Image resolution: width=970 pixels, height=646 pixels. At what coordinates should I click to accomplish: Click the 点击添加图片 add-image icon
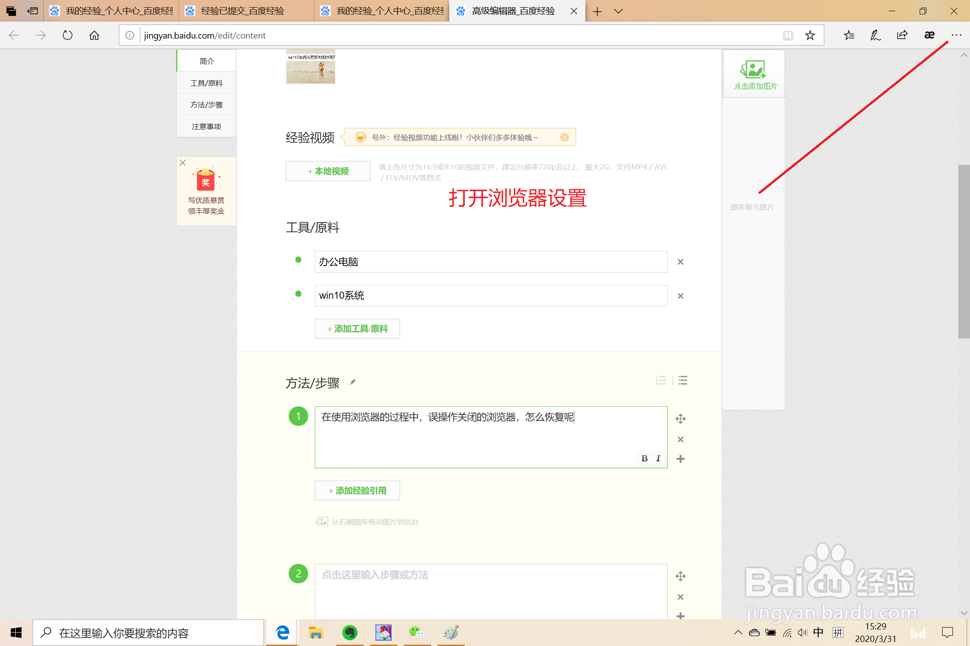point(753,70)
